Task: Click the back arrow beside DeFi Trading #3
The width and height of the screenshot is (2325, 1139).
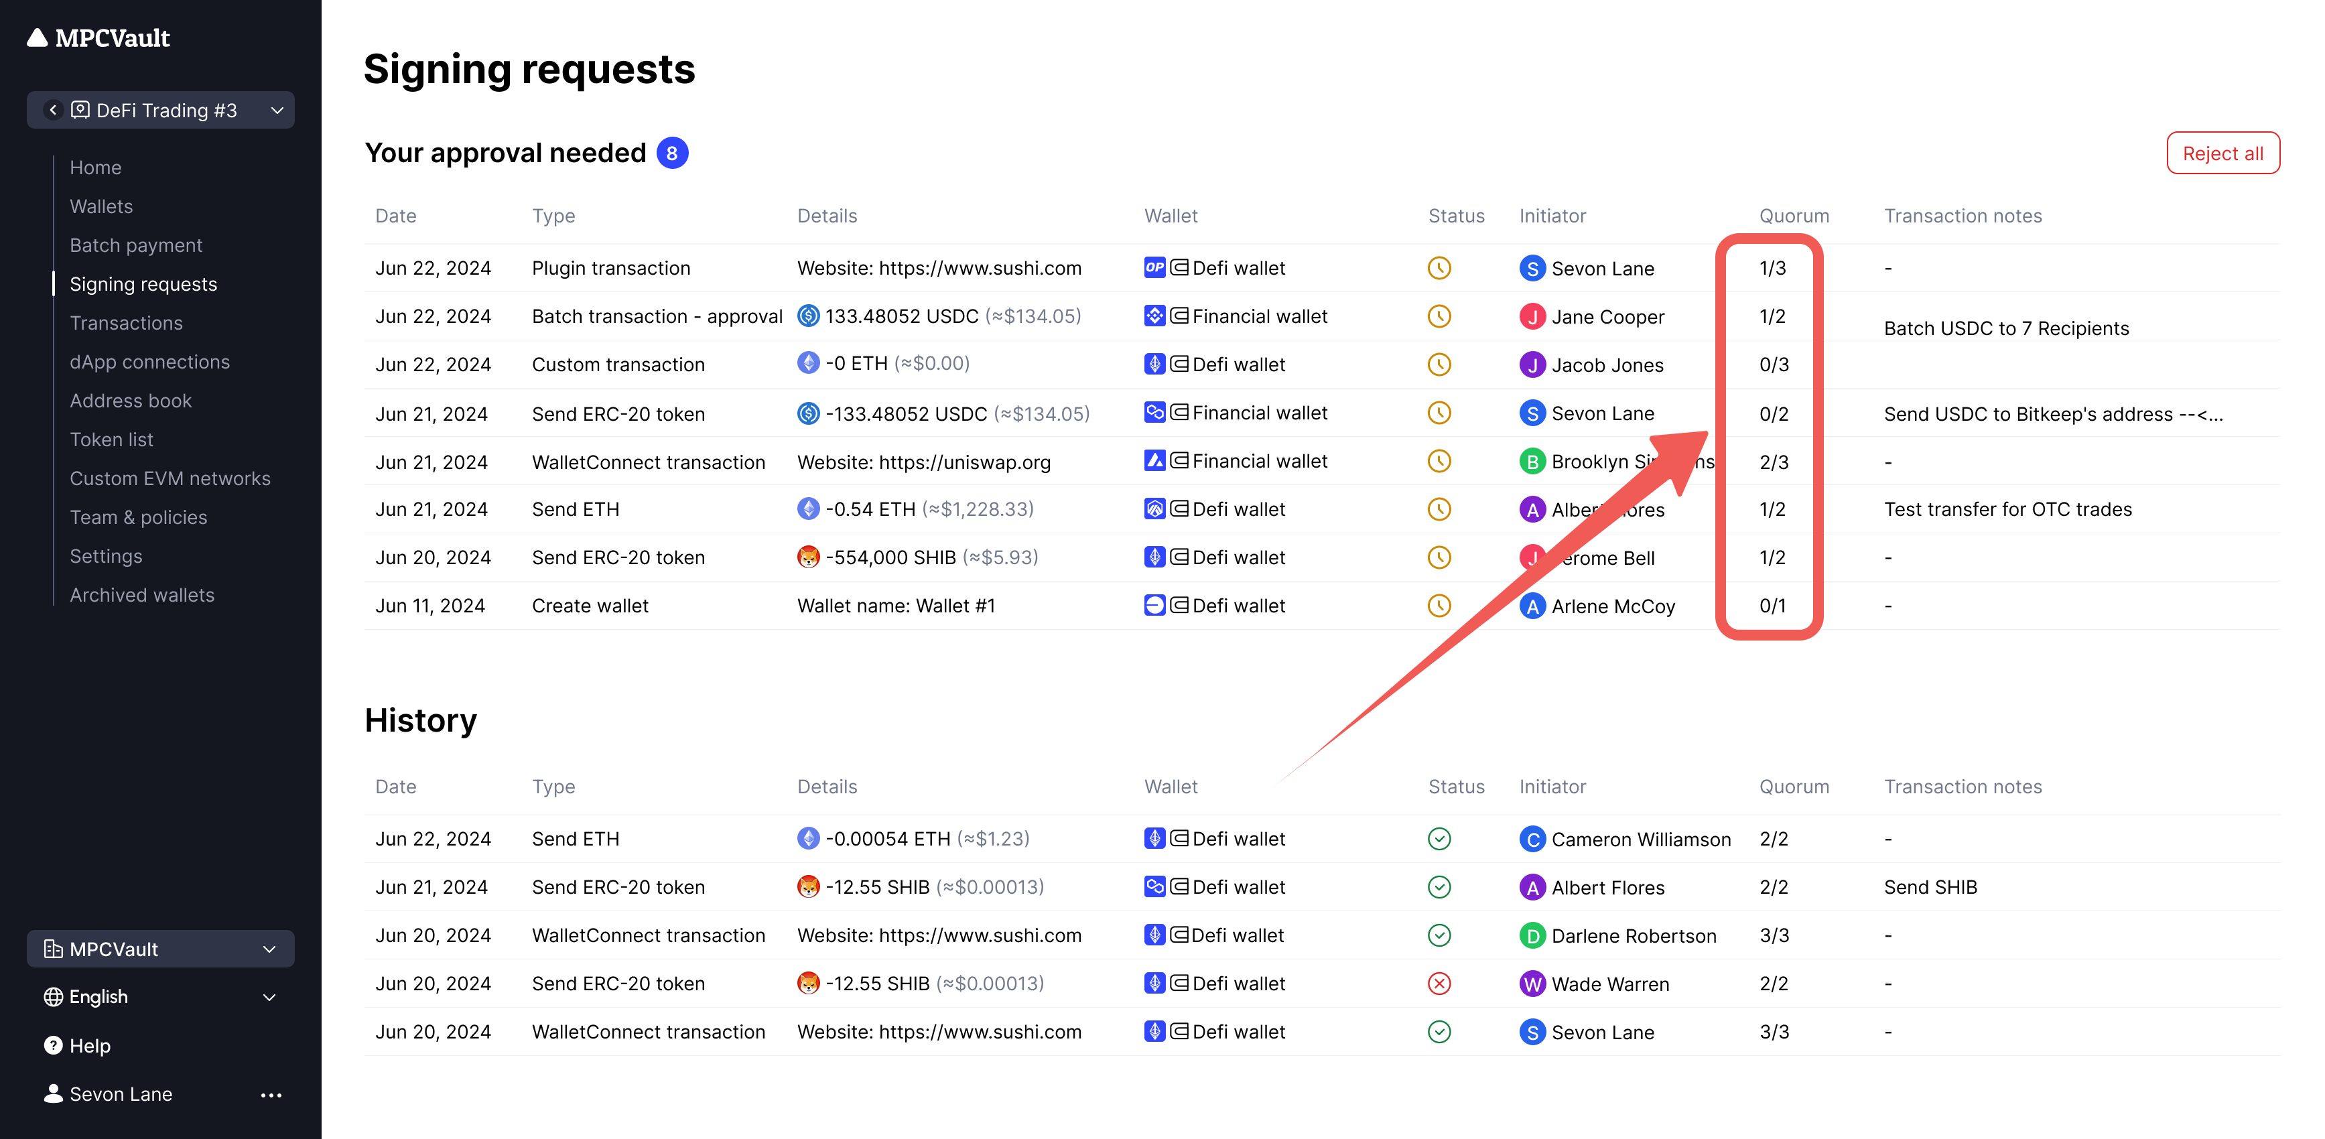Action: coord(53,110)
